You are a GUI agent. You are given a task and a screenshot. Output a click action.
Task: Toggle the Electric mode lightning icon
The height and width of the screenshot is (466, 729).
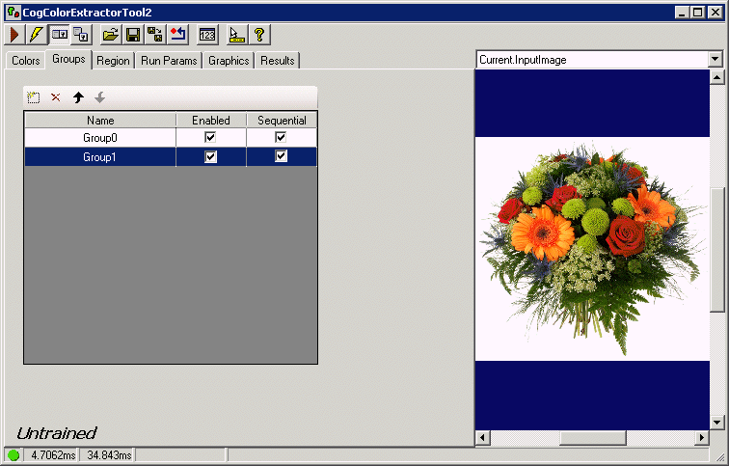(x=36, y=35)
